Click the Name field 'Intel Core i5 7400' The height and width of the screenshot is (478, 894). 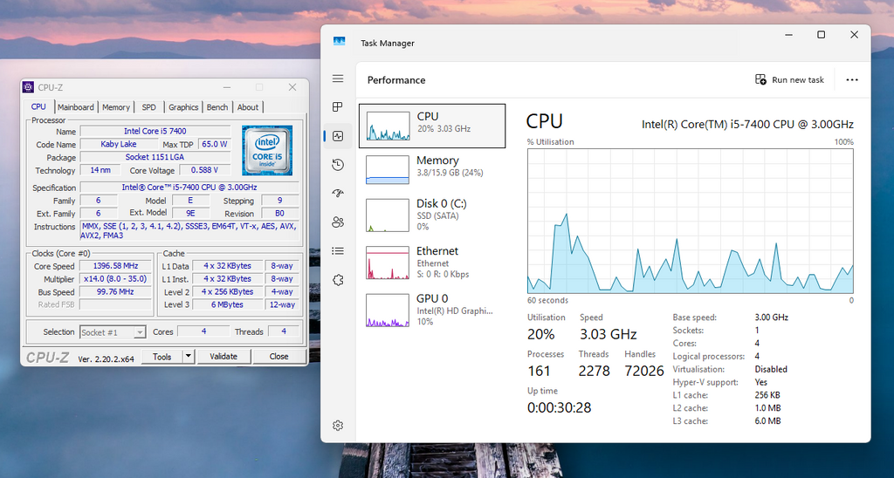pos(155,131)
